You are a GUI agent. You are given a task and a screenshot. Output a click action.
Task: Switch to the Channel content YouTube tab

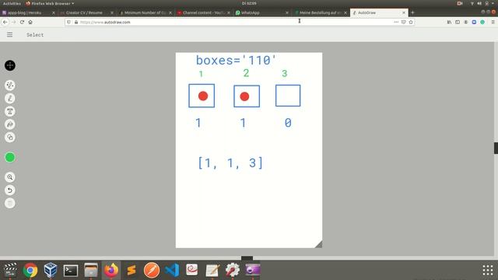204,12
